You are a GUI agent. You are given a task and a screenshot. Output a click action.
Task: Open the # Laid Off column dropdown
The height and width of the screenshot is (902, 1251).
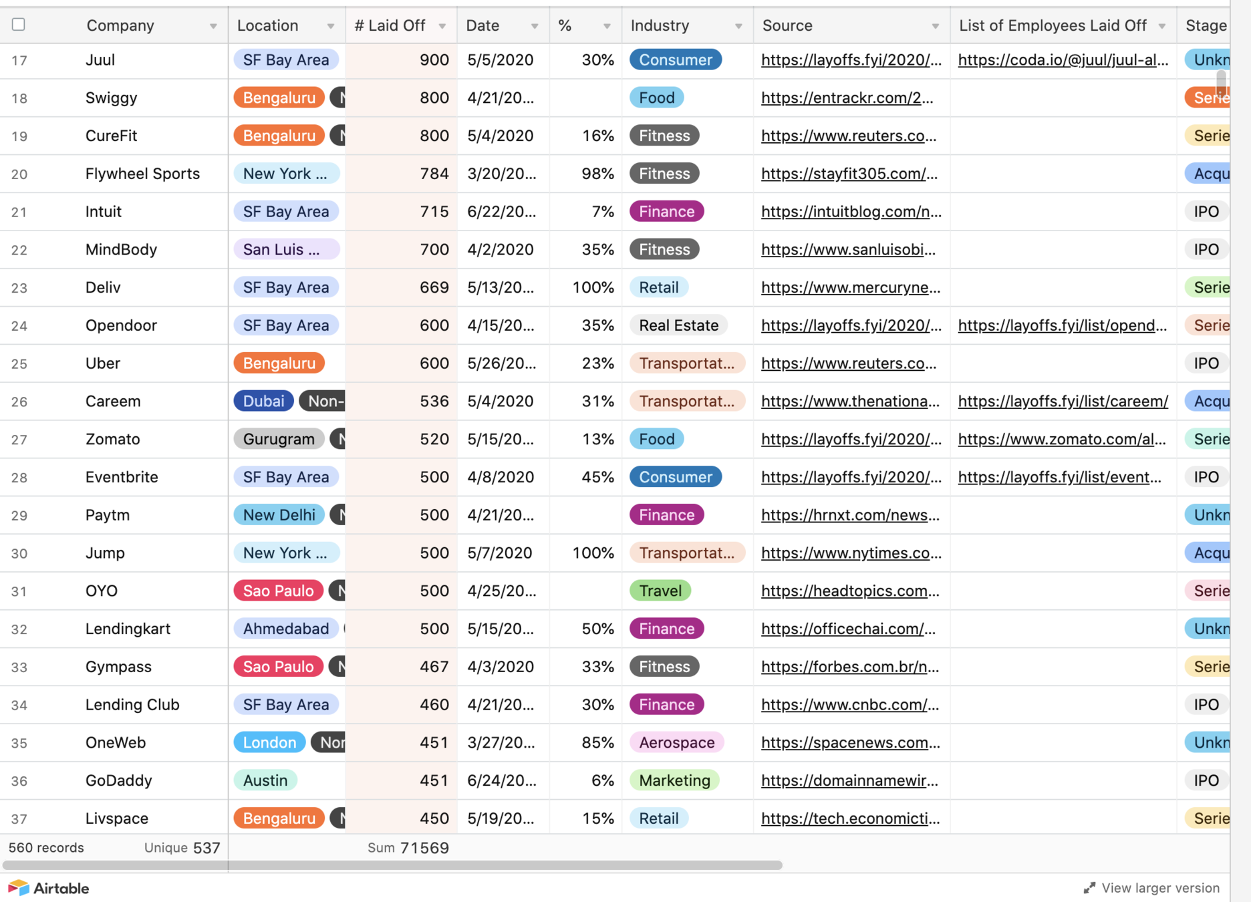point(442,26)
